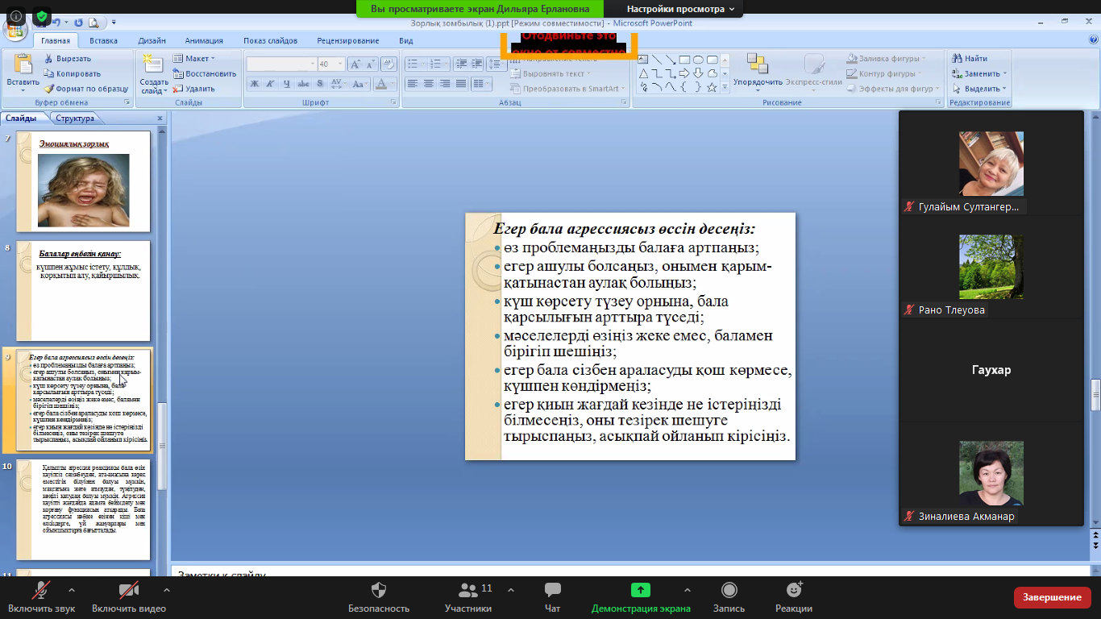
Task: Click the Формат по образцу brush
Action: [49, 89]
